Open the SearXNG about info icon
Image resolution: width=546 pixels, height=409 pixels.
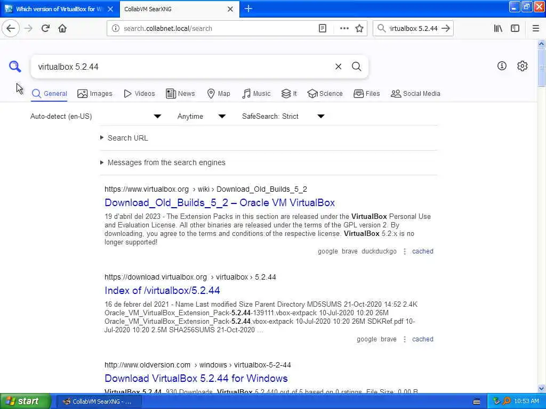[502, 66]
